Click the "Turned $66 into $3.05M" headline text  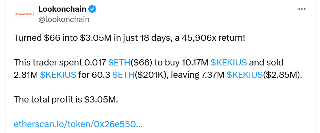63,38
